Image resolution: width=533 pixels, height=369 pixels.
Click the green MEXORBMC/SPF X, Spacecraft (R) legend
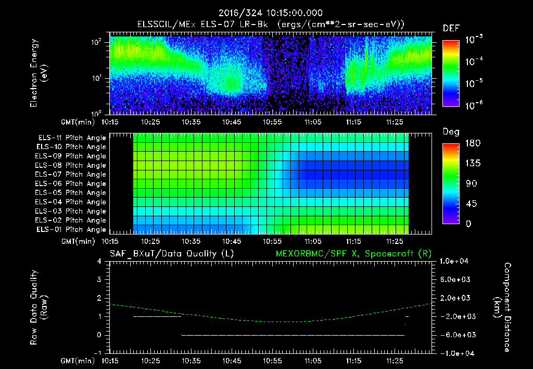point(353,254)
